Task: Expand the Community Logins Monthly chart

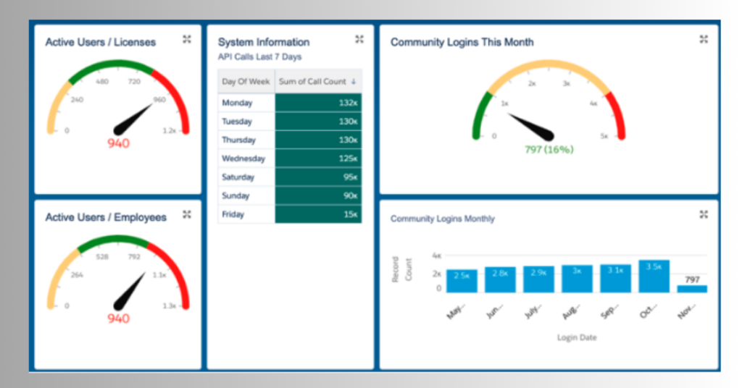Action: [x=704, y=214]
